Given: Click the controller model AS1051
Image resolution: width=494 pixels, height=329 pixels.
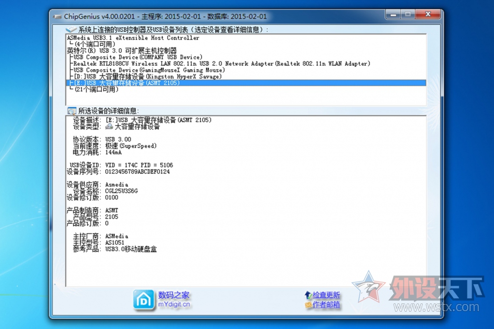Looking at the screenshot, I should coord(115,242).
